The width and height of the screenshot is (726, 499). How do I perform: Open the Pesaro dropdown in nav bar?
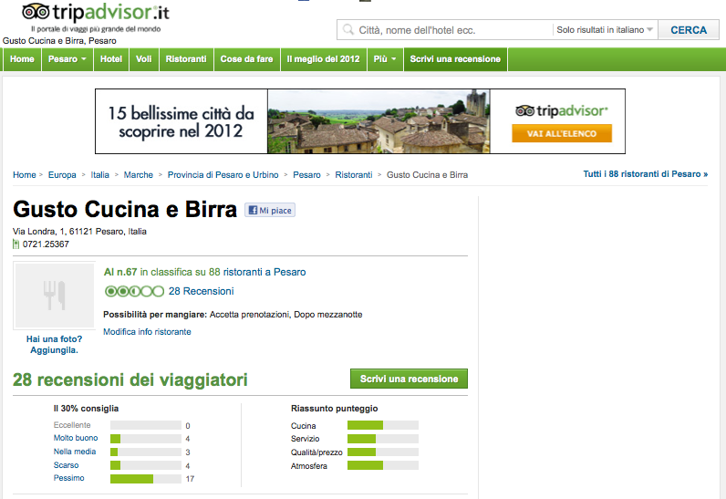tap(67, 59)
